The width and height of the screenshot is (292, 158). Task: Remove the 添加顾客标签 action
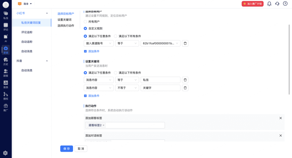[x=281, y=118]
